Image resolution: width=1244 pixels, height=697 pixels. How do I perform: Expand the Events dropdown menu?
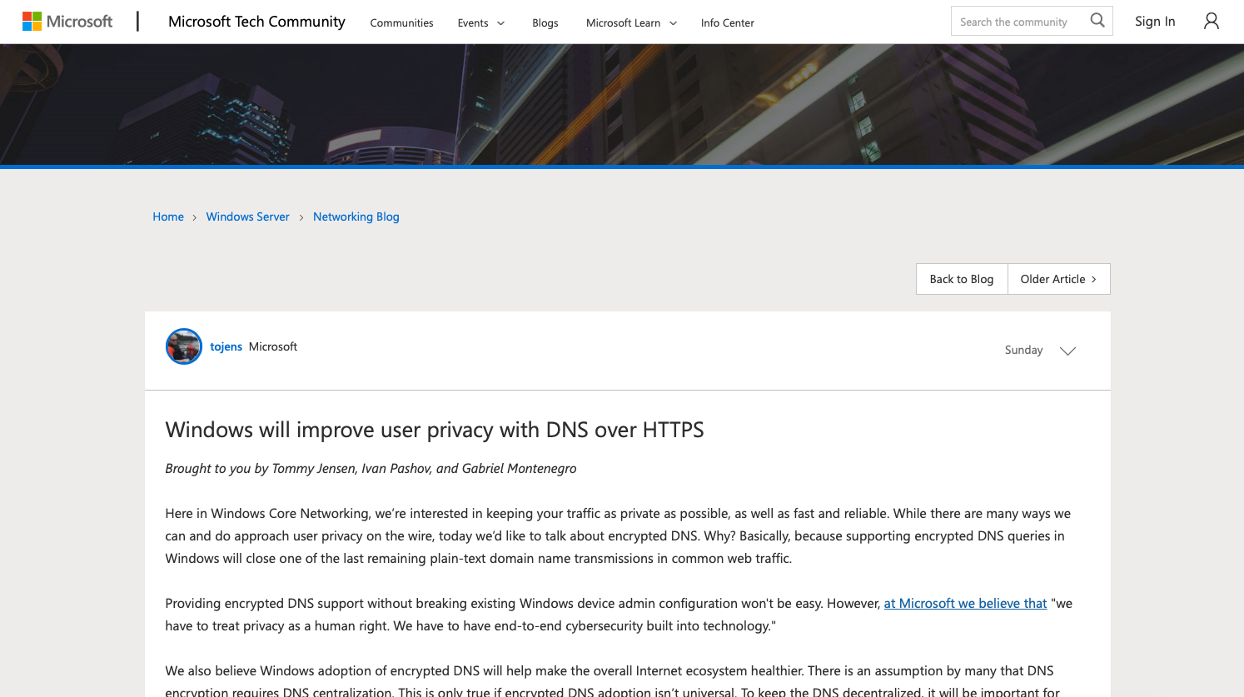pyautogui.click(x=481, y=22)
